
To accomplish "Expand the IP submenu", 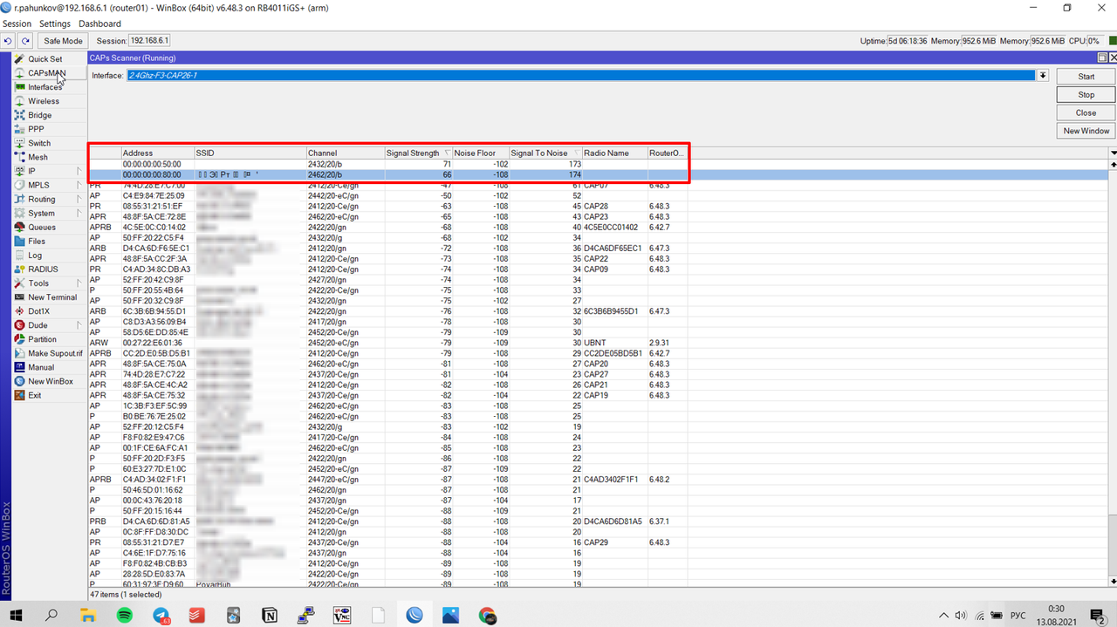I will click(80, 171).
